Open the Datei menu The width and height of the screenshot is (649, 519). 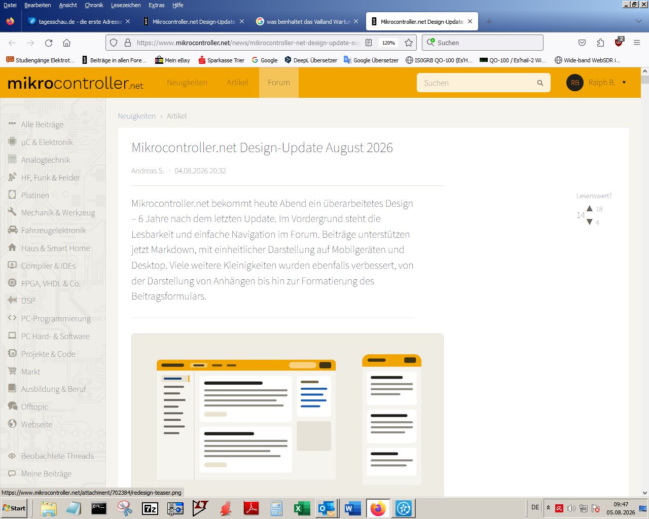pyautogui.click(x=10, y=5)
